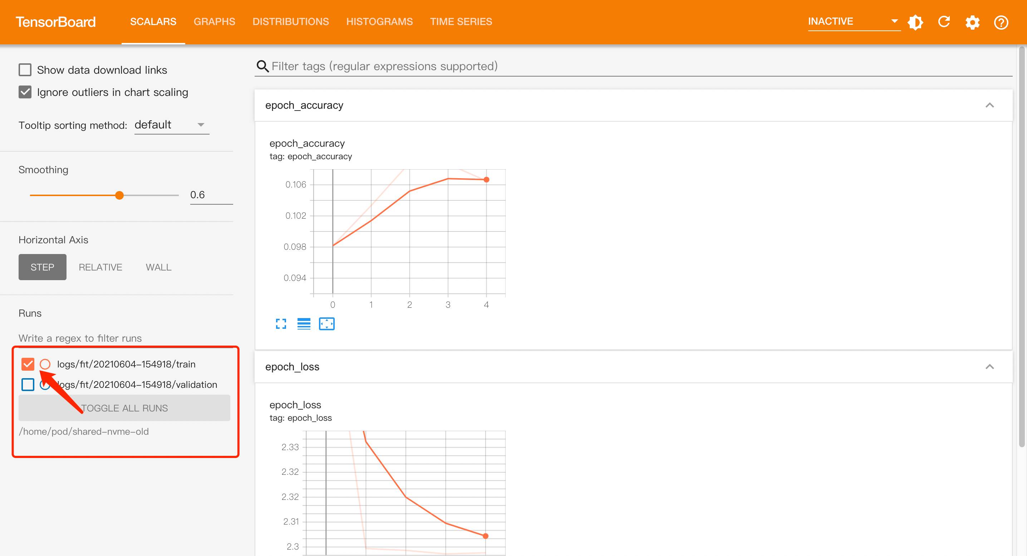Click the 0.106 y-axis label on the accuracy chart
Viewport: 1027px width, 556px height.
pos(295,184)
